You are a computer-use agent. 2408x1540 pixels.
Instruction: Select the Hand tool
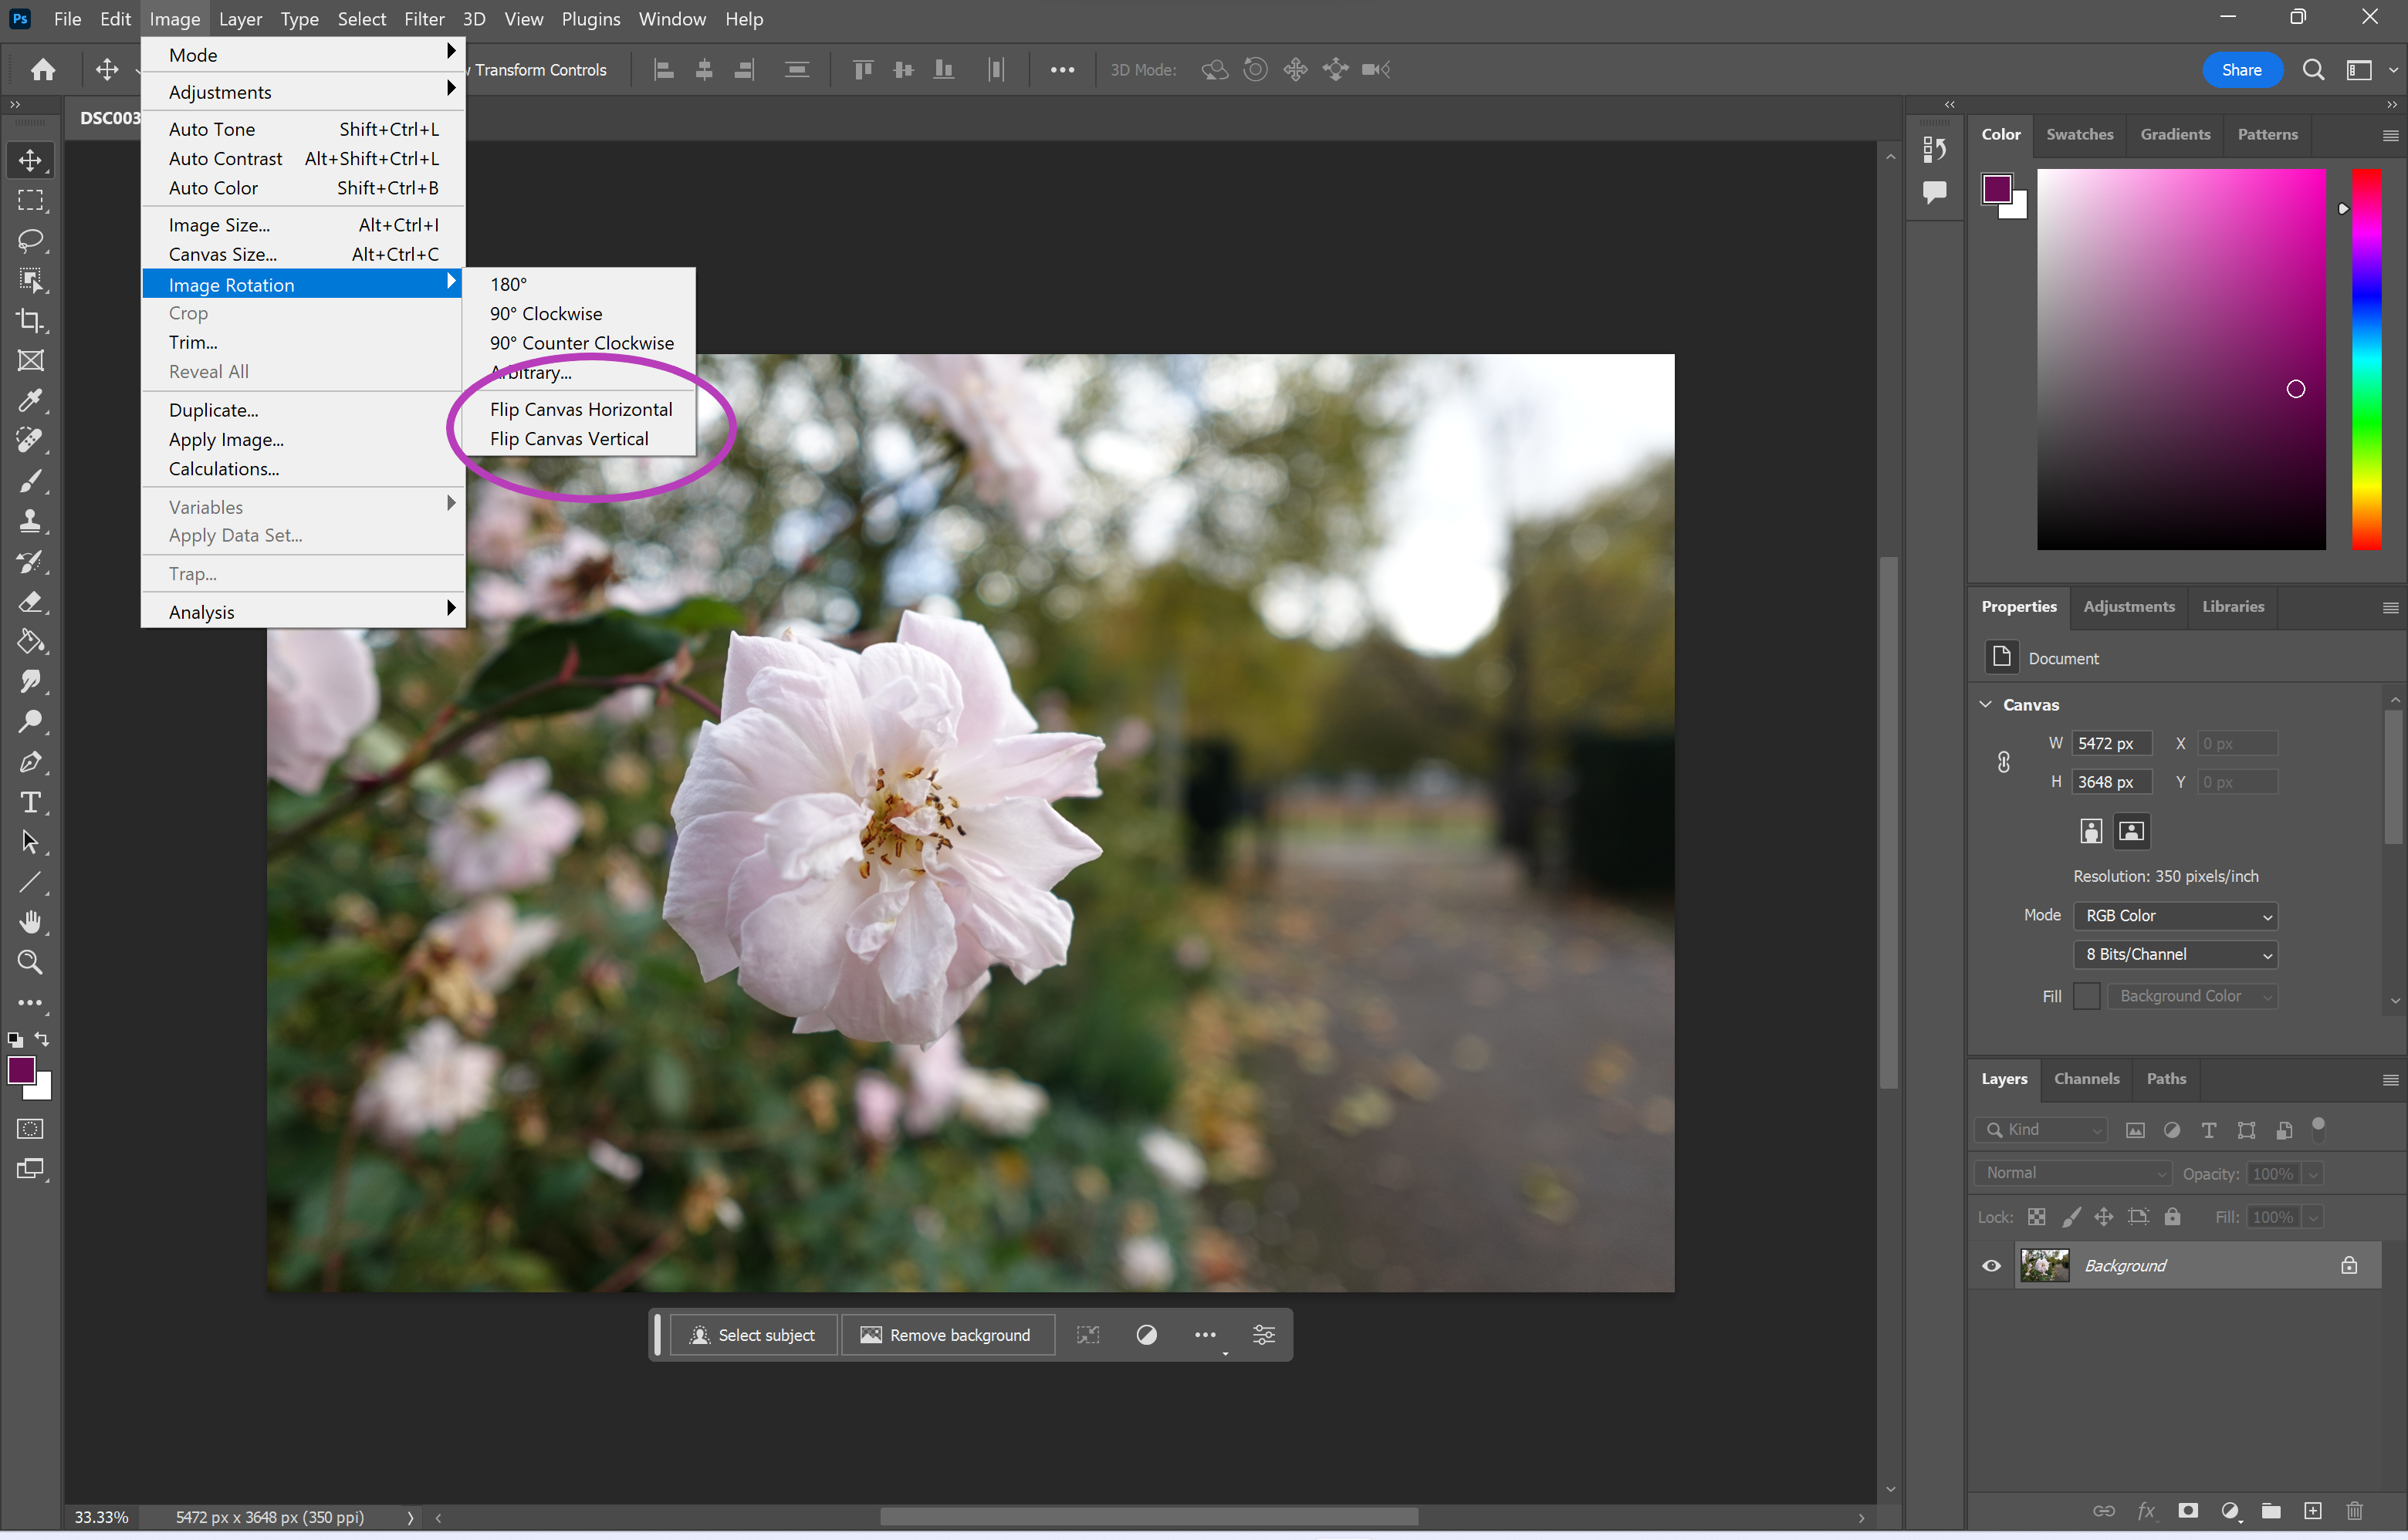[30, 922]
